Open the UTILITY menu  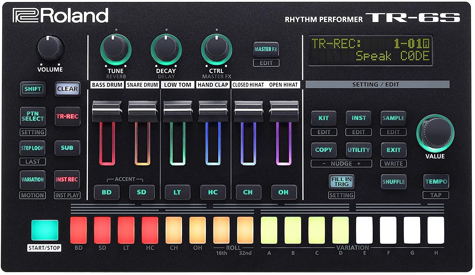(359, 150)
